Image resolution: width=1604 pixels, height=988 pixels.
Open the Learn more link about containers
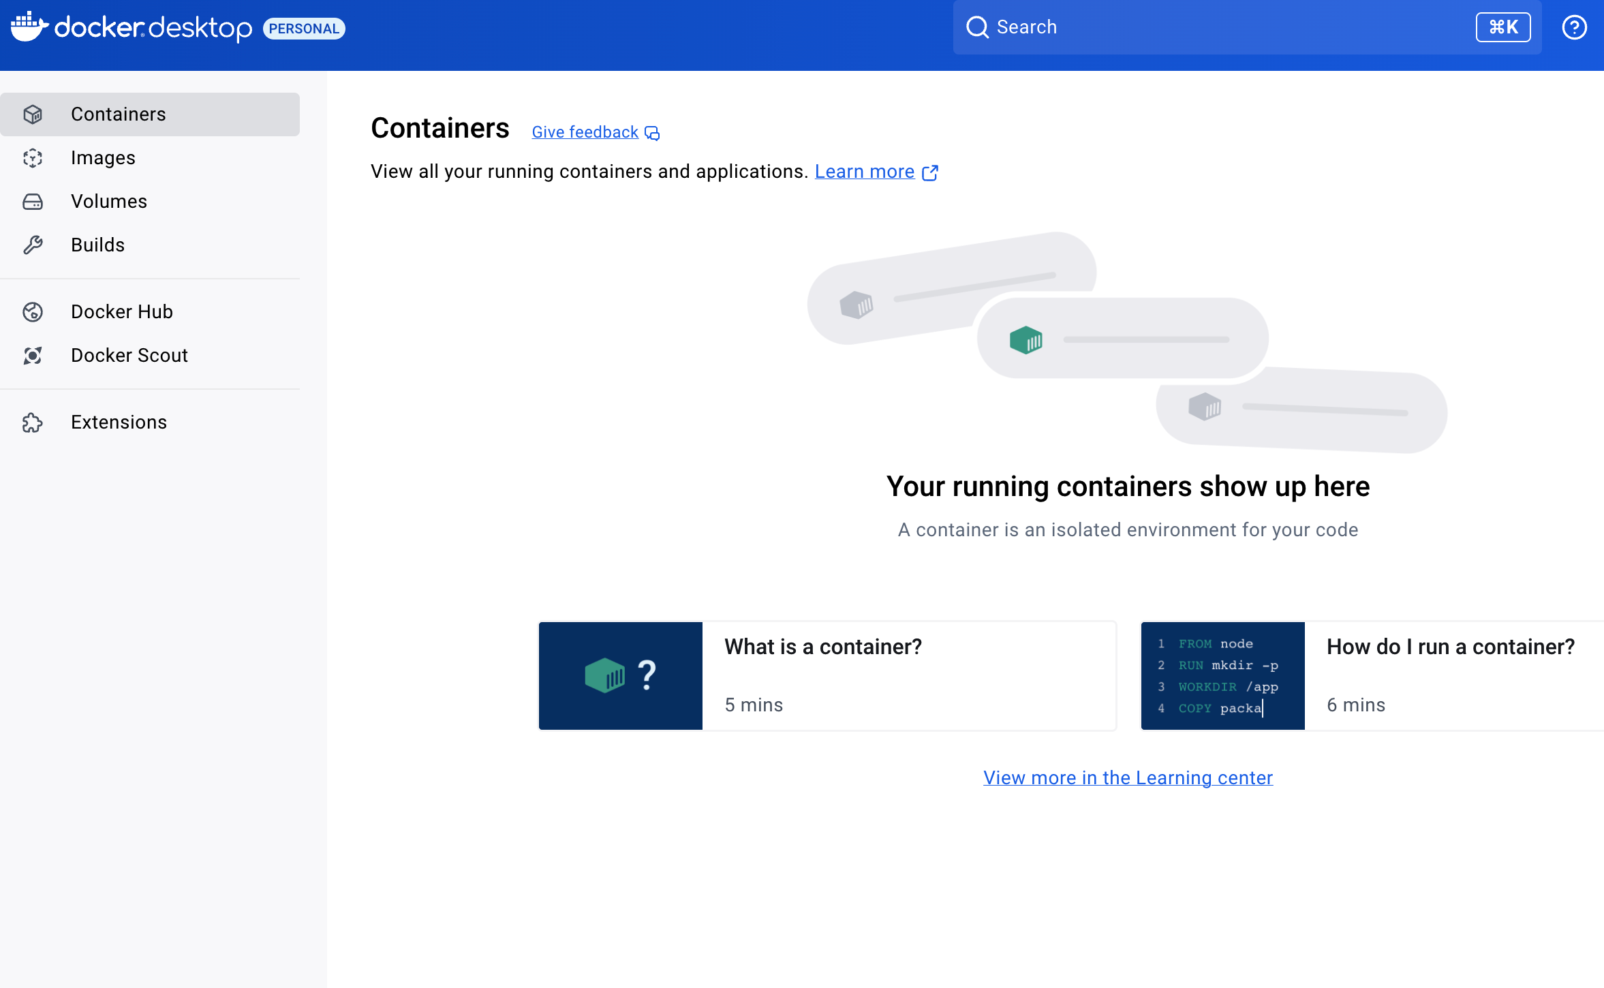pos(864,171)
